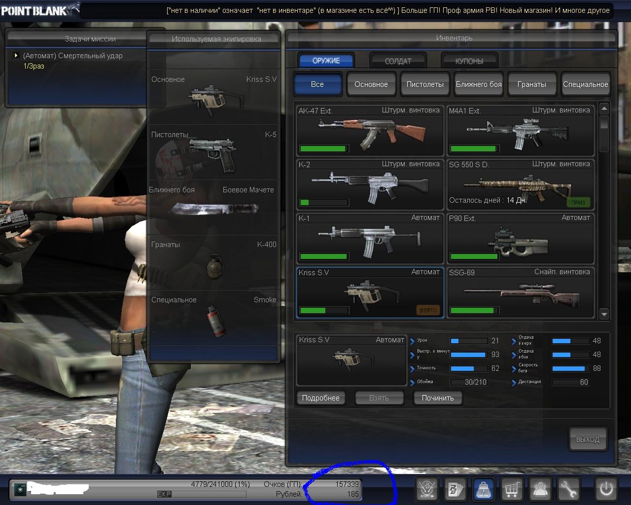Viewport: 631px width, 505px height.
Task: Switch to the СОЛДАТ tab
Action: click(398, 61)
